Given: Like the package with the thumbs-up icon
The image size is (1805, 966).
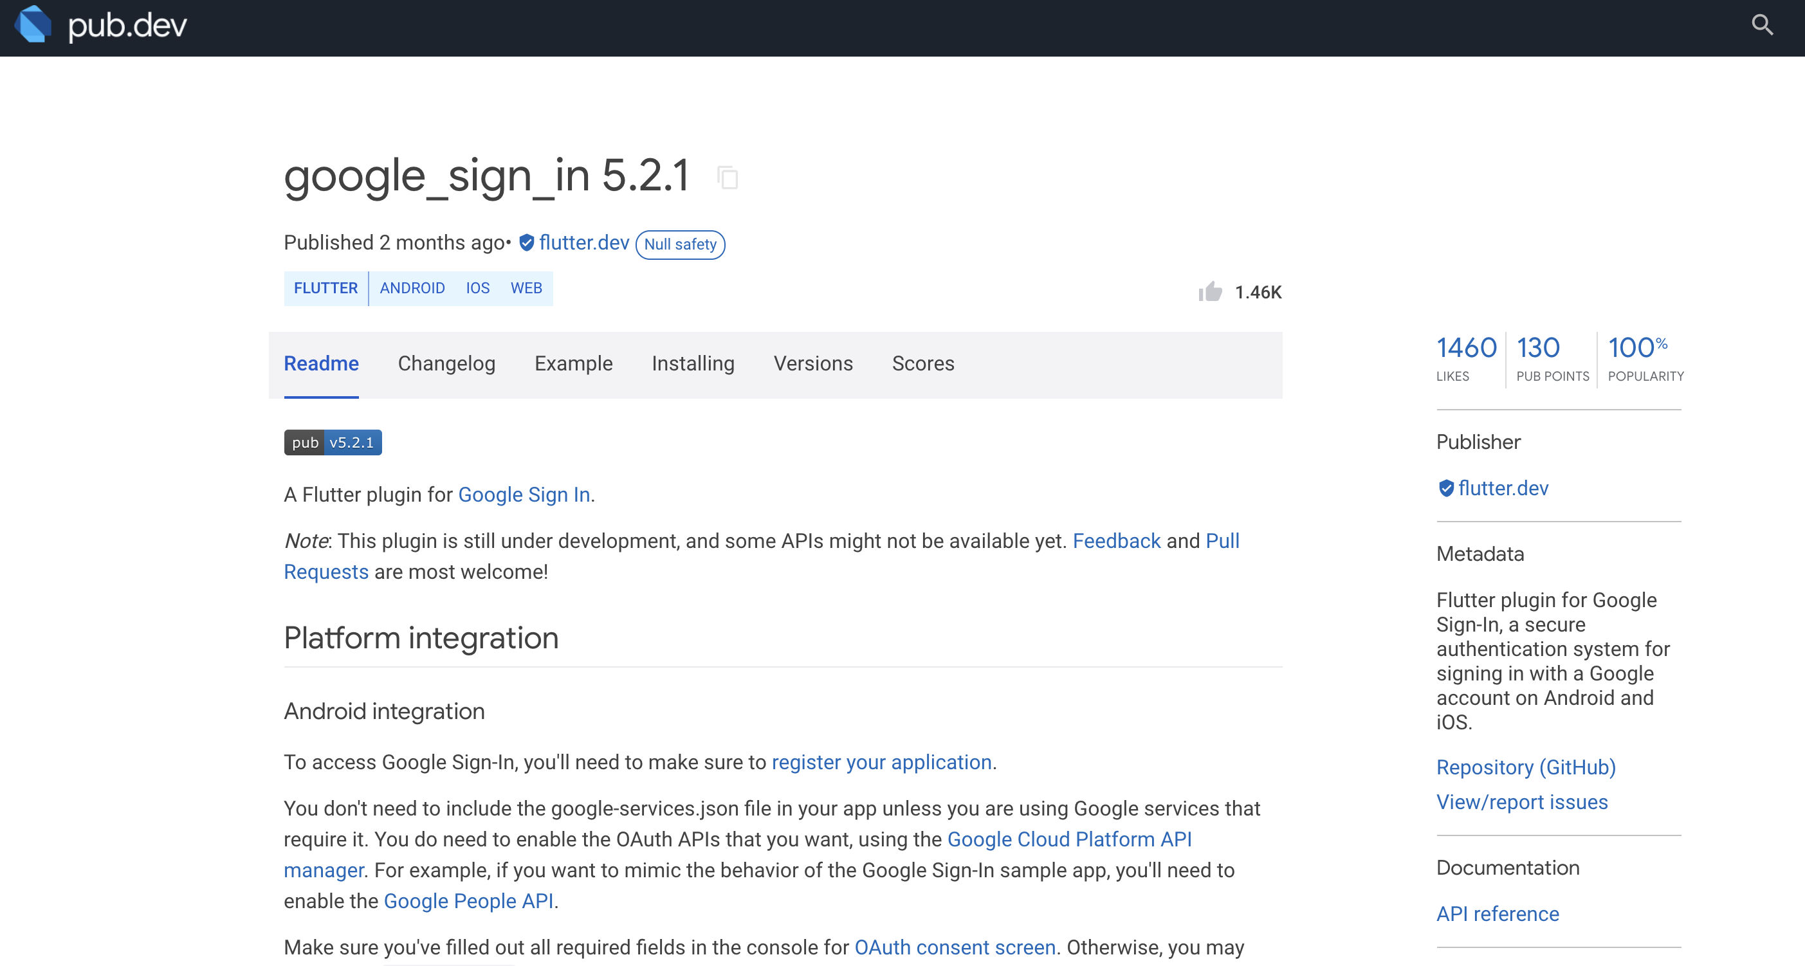Looking at the screenshot, I should click(x=1209, y=291).
